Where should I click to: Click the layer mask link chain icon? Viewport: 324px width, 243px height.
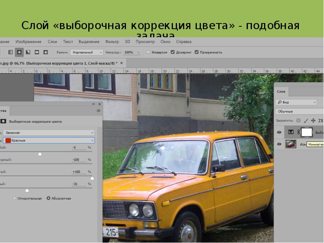point(298,132)
